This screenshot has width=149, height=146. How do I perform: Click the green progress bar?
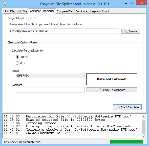126,142
